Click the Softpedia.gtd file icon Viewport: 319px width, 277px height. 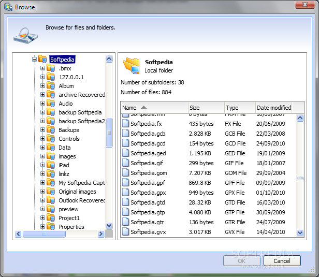click(126, 202)
